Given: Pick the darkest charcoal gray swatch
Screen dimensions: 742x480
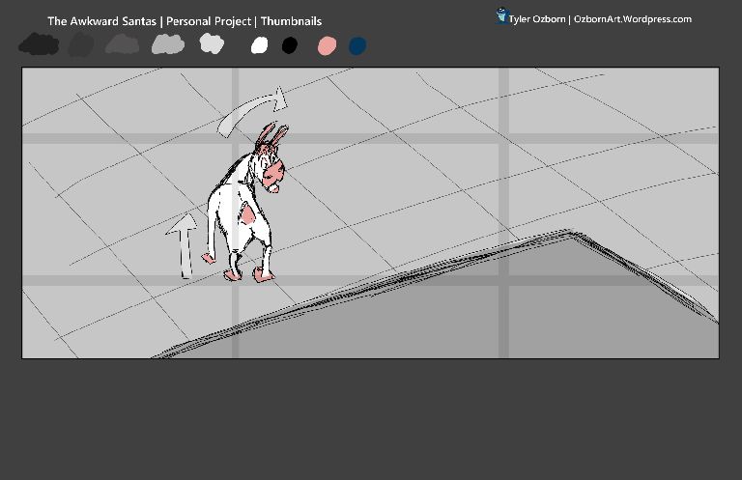Looking at the screenshot, I should [x=39, y=44].
